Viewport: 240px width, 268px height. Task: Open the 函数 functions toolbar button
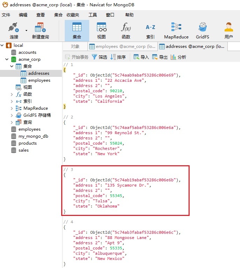[x=126, y=31]
